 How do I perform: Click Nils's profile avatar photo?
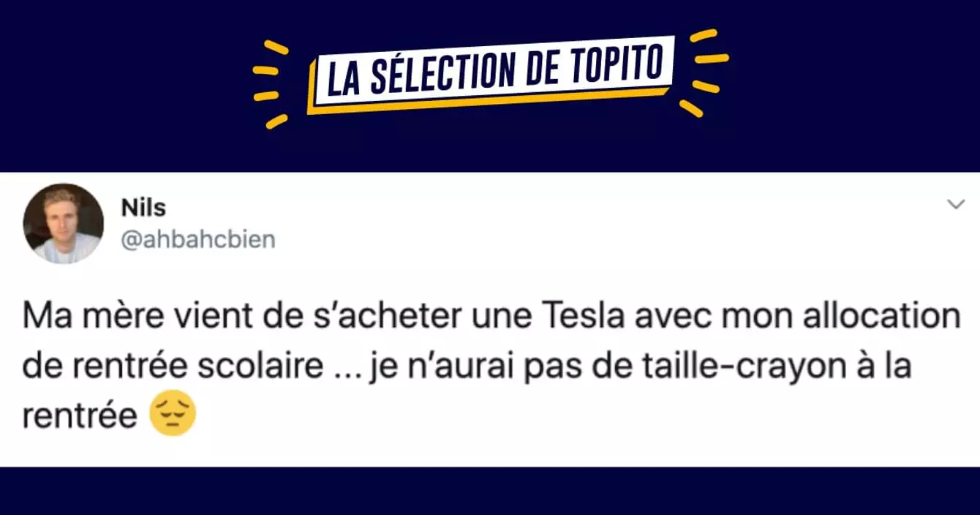click(x=64, y=223)
